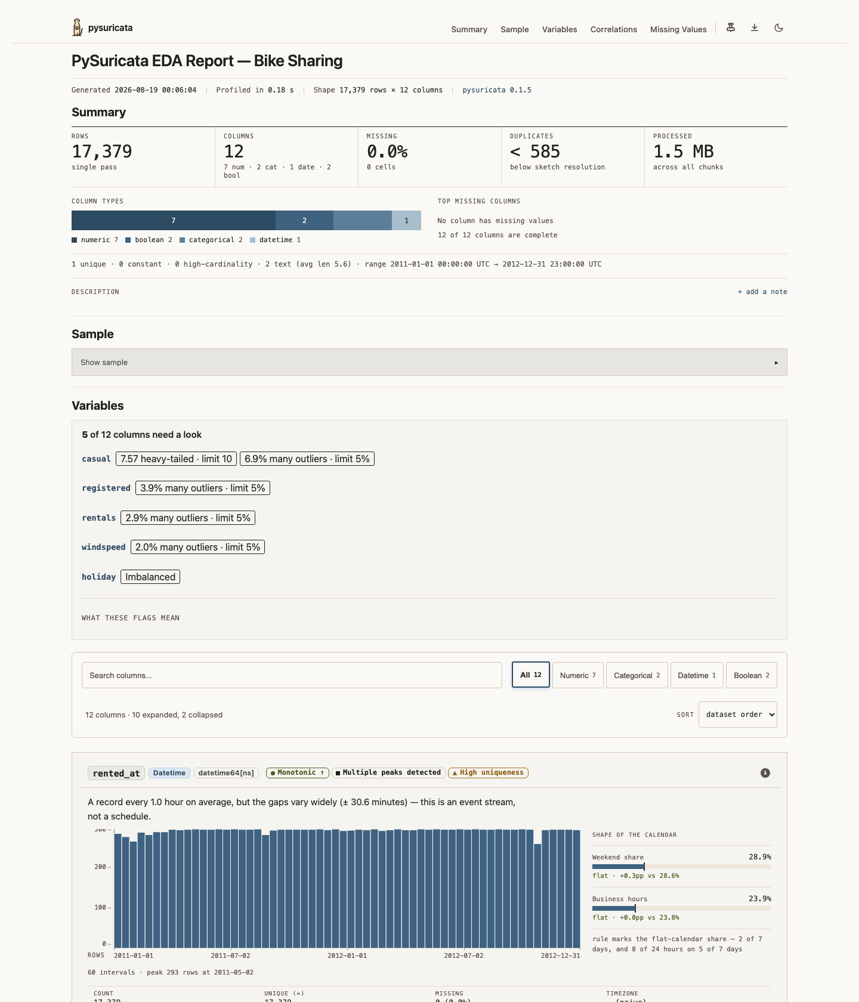Click + add a note link

pyautogui.click(x=762, y=292)
